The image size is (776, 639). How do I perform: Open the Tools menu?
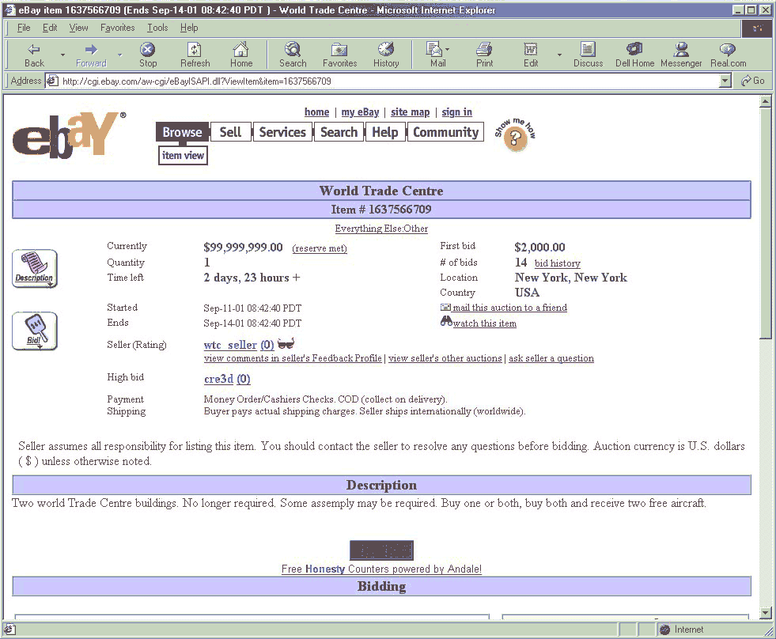pos(157,28)
